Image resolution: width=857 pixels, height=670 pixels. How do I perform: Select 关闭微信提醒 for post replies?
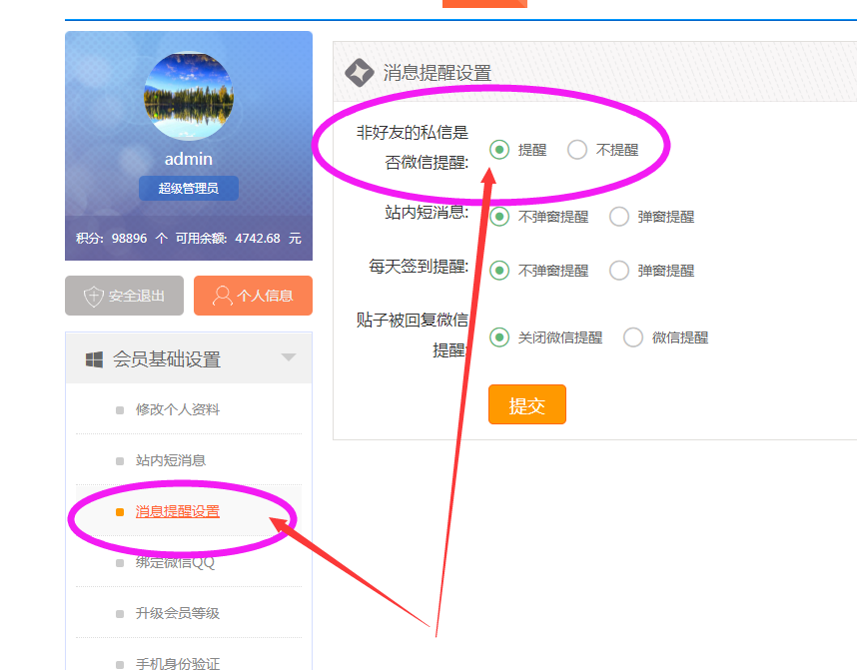499,337
